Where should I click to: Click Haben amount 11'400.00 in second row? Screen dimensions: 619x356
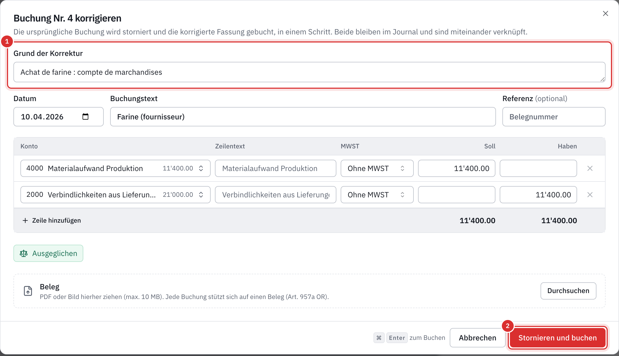pyautogui.click(x=538, y=195)
